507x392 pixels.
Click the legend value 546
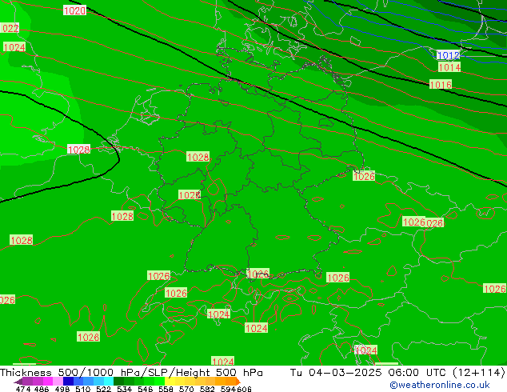(x=146, y=389)
